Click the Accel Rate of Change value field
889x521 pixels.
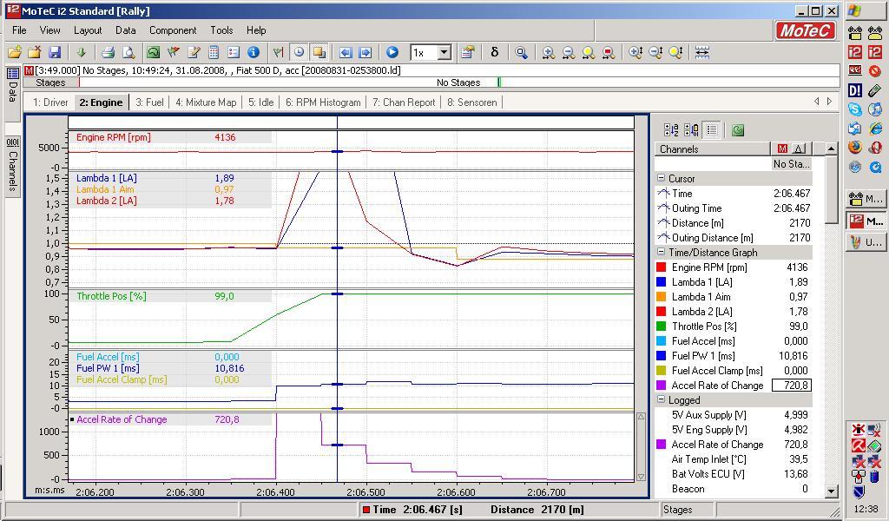click(792, 385)
